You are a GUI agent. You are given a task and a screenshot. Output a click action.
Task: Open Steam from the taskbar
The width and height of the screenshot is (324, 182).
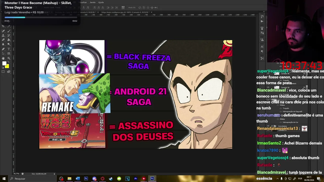(111, 179)
